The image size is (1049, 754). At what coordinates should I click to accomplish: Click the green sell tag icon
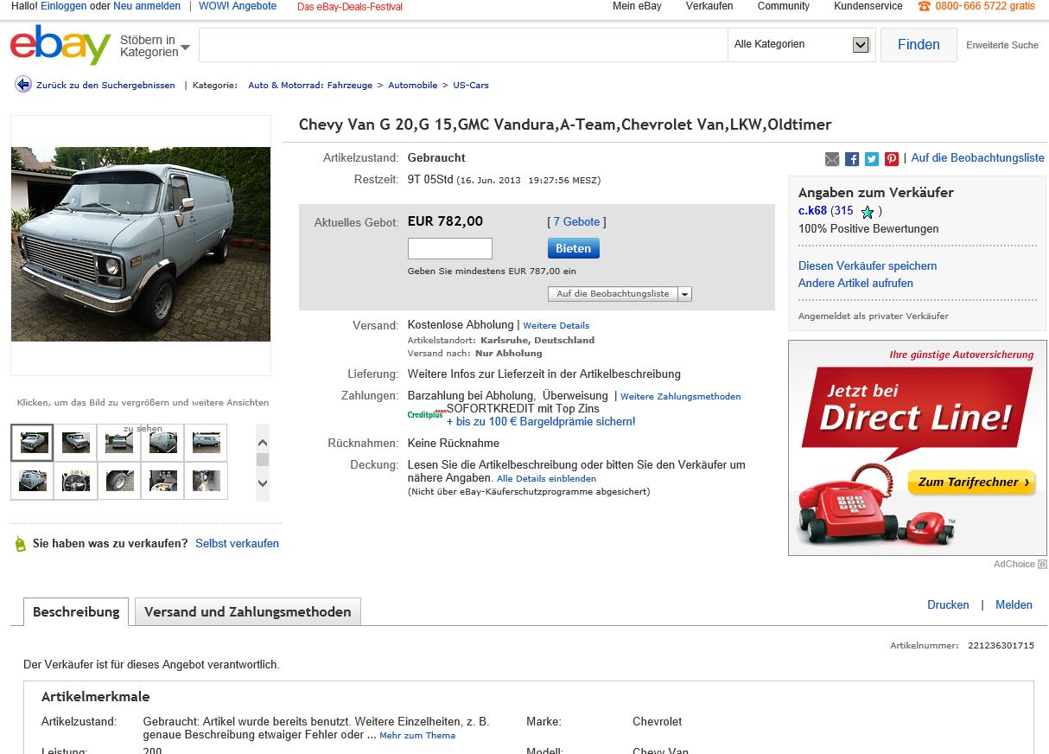21,544
